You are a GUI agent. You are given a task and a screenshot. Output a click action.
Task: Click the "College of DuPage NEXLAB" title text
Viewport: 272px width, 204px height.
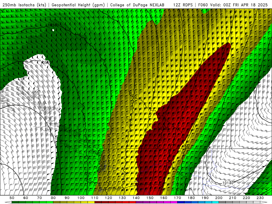[137, 5]
